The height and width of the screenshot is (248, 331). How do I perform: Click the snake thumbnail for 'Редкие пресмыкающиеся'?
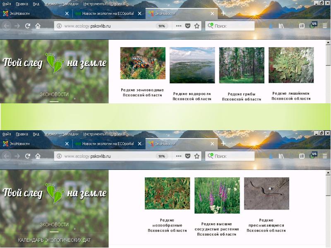(266, 193)
